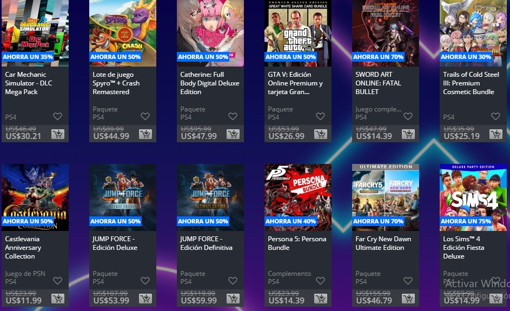Screen dimensions: 510x311
Task: Open Sword Art Online Fatal Bullet cover art
Action: click(x=386, y=32)
